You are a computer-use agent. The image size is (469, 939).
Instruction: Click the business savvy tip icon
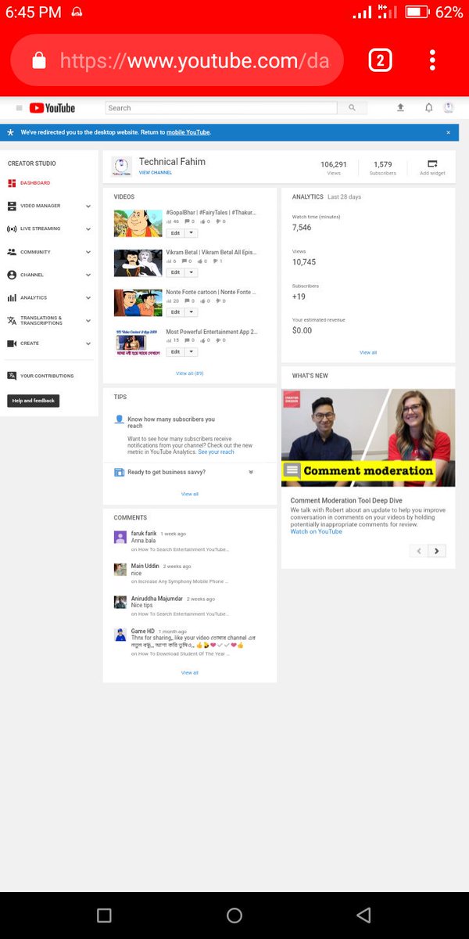[x=119, y=472]
